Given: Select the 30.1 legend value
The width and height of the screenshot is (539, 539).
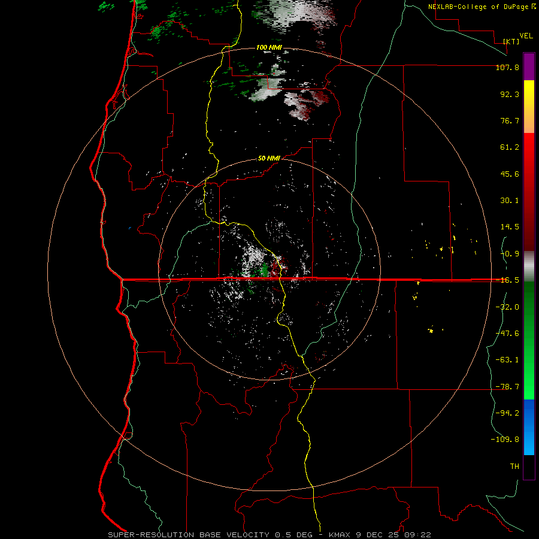Looking at the screenshot, I should pyautogui.click(x=510, y=201).
